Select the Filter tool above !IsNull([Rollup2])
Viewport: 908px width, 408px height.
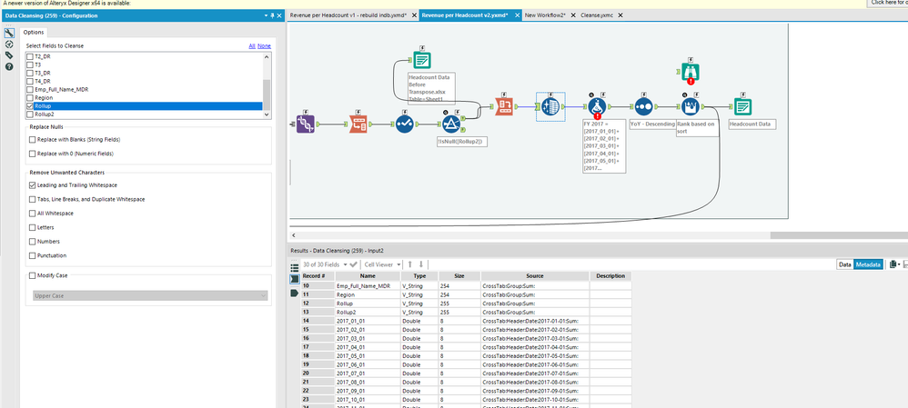(451, 124)
